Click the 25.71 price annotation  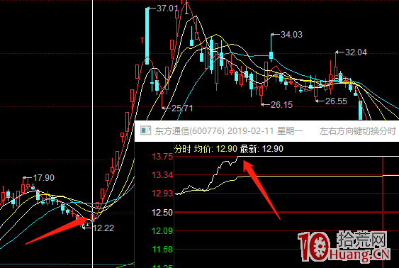coord(182,108)
